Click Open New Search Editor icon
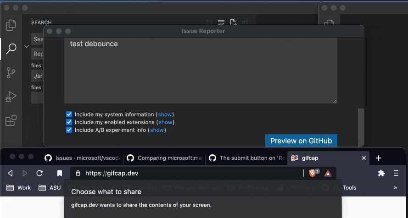408x218 pixels. (233, 22)
